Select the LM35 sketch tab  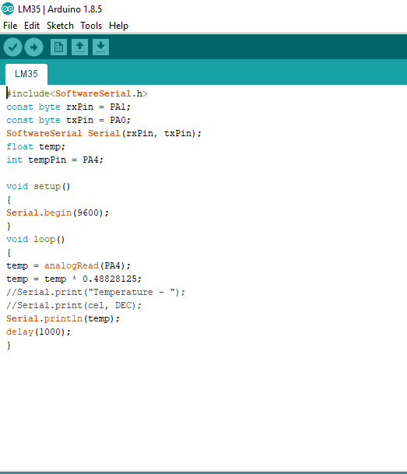(26, 74)
